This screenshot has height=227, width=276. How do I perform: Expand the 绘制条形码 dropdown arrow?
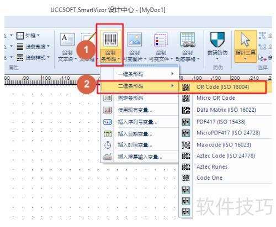coord(119,59)
